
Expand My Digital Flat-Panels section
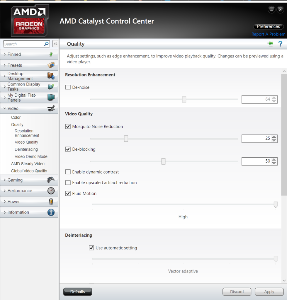[x=5, y=97]
